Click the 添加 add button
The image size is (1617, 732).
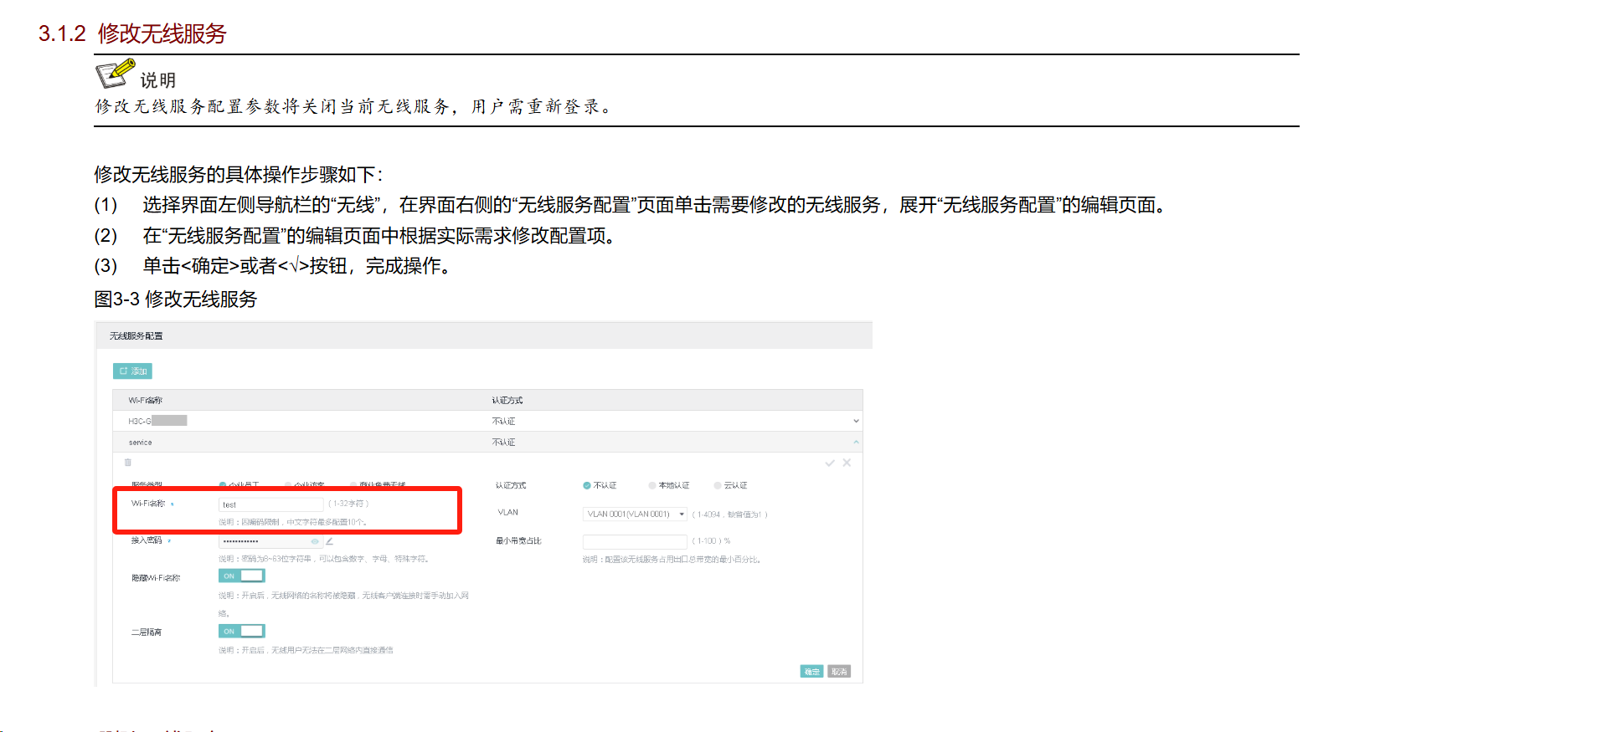pyautogui.click(x=132, y=371)
